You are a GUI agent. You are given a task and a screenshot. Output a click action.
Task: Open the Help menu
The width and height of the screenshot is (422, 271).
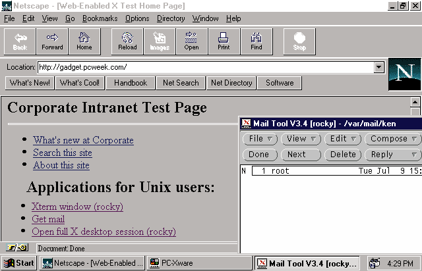coord(233,18)
